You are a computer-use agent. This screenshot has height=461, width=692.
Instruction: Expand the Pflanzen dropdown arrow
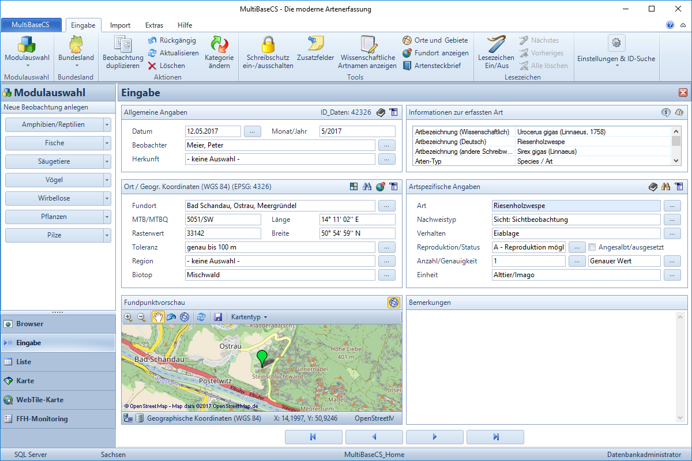[107, 217]
